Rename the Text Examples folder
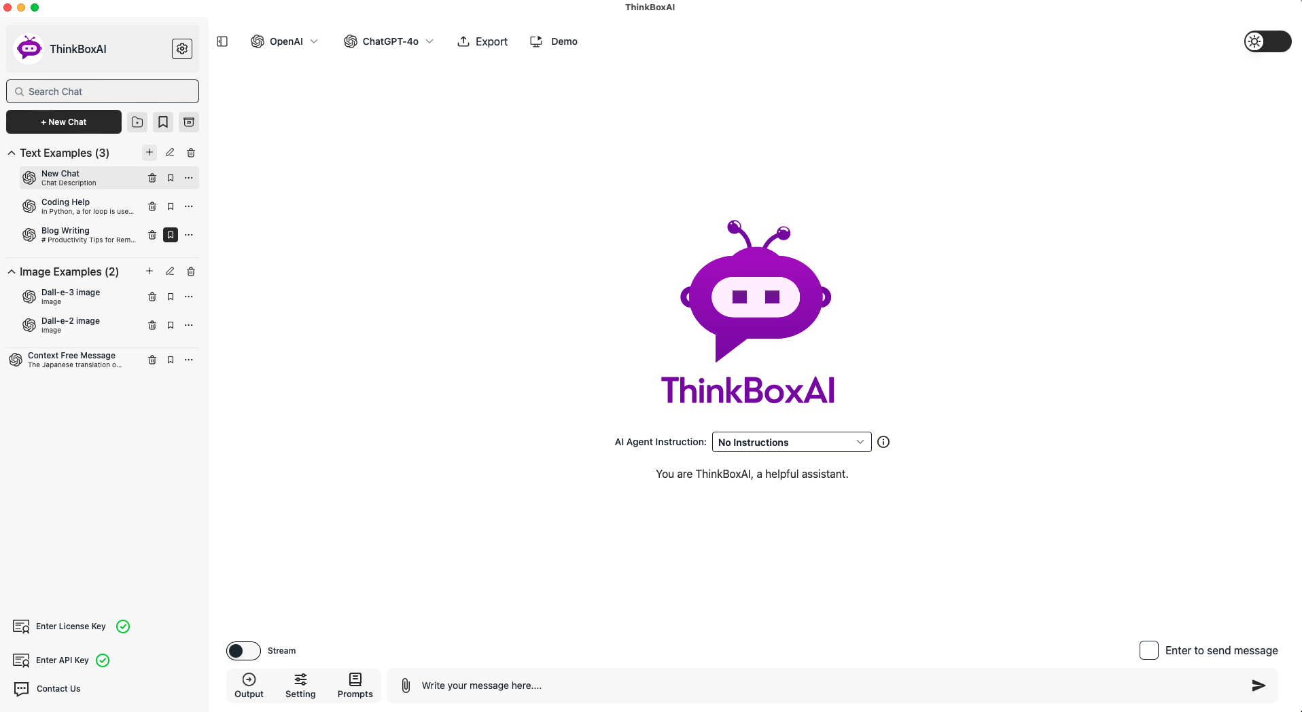This screenshot has width=1302, height=712. coord(170,153)
